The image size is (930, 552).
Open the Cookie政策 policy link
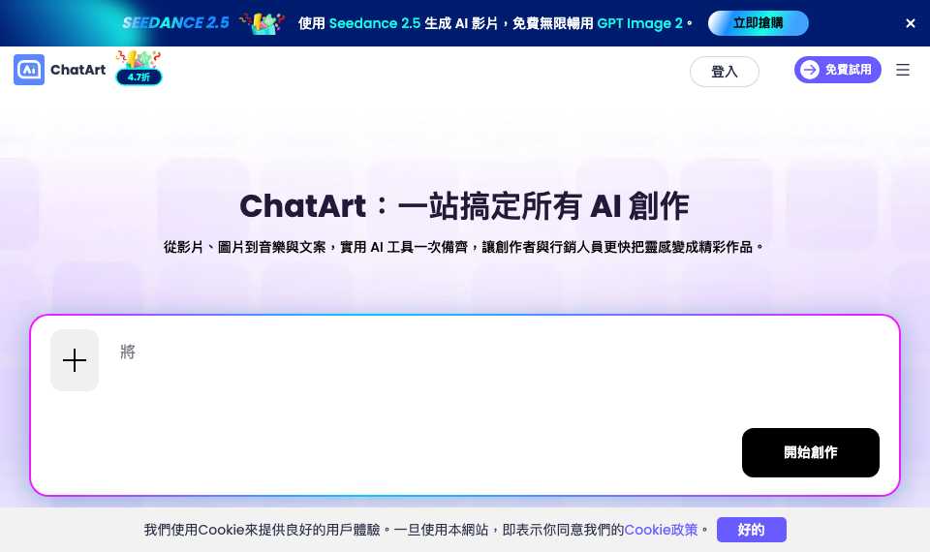click(x=661, y=530)
